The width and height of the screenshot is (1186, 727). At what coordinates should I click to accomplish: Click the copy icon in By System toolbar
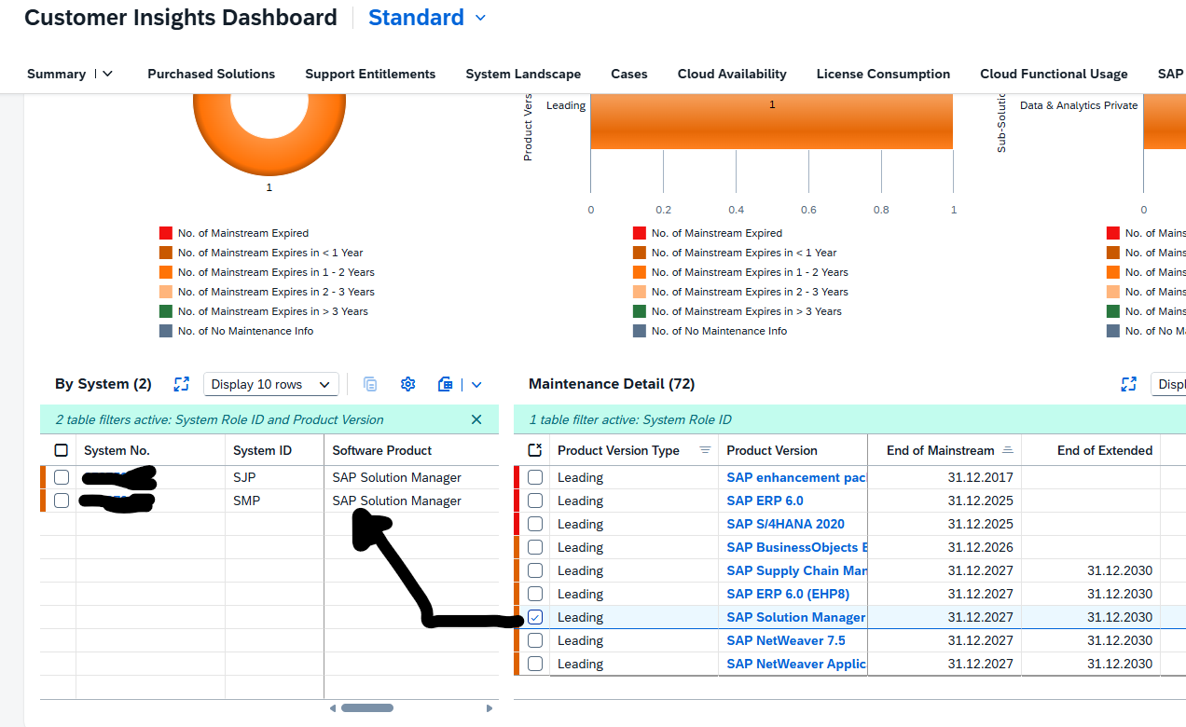(370, 384)
